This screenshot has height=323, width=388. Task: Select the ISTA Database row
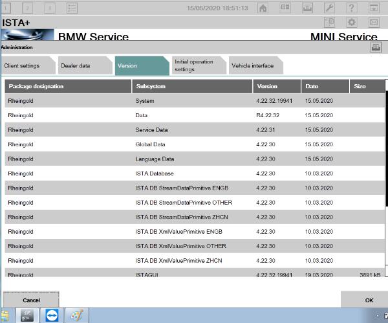[x=195, y=173]
